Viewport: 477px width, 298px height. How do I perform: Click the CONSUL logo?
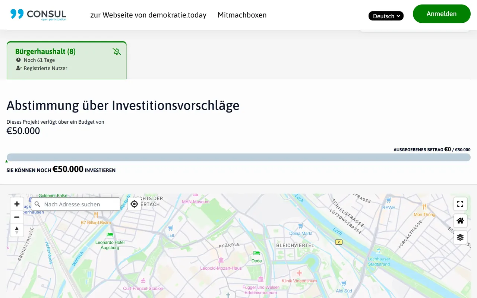[x=38, y=15]
